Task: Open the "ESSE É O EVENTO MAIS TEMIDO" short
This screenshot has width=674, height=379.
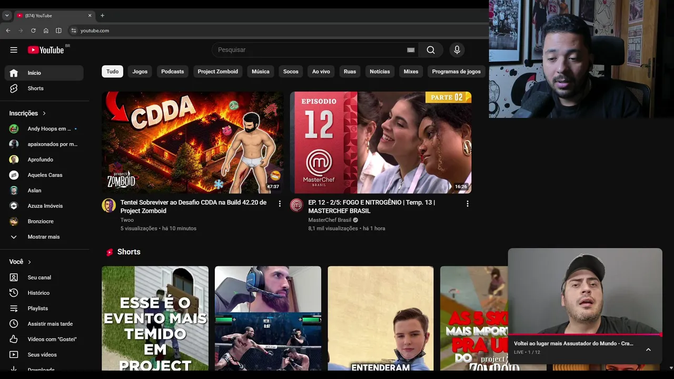Action: [x=155, y=318]
